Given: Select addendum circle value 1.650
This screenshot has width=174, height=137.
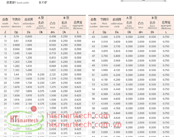Looking at the screenshot, I should pos(29,78).
